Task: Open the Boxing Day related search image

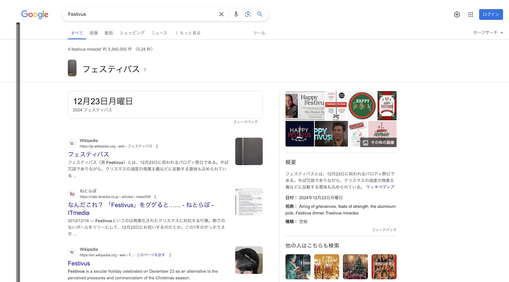Action: click(384, 267)
